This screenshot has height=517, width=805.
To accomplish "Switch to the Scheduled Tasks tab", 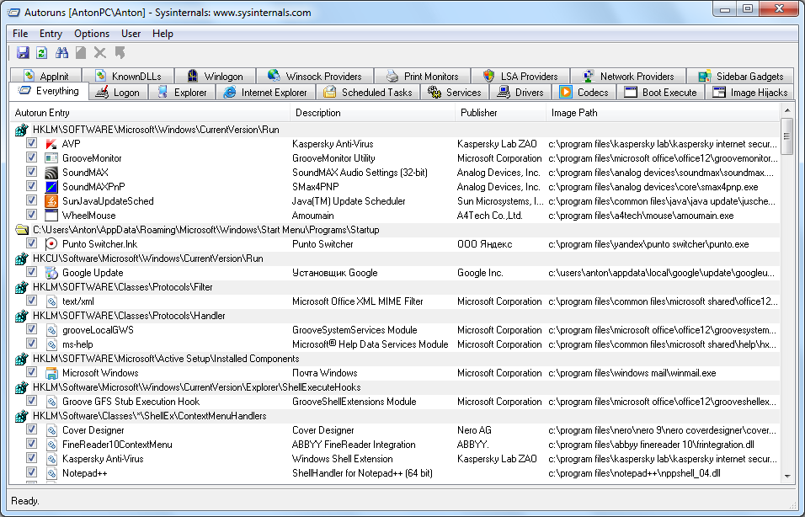I will (369, 93).
